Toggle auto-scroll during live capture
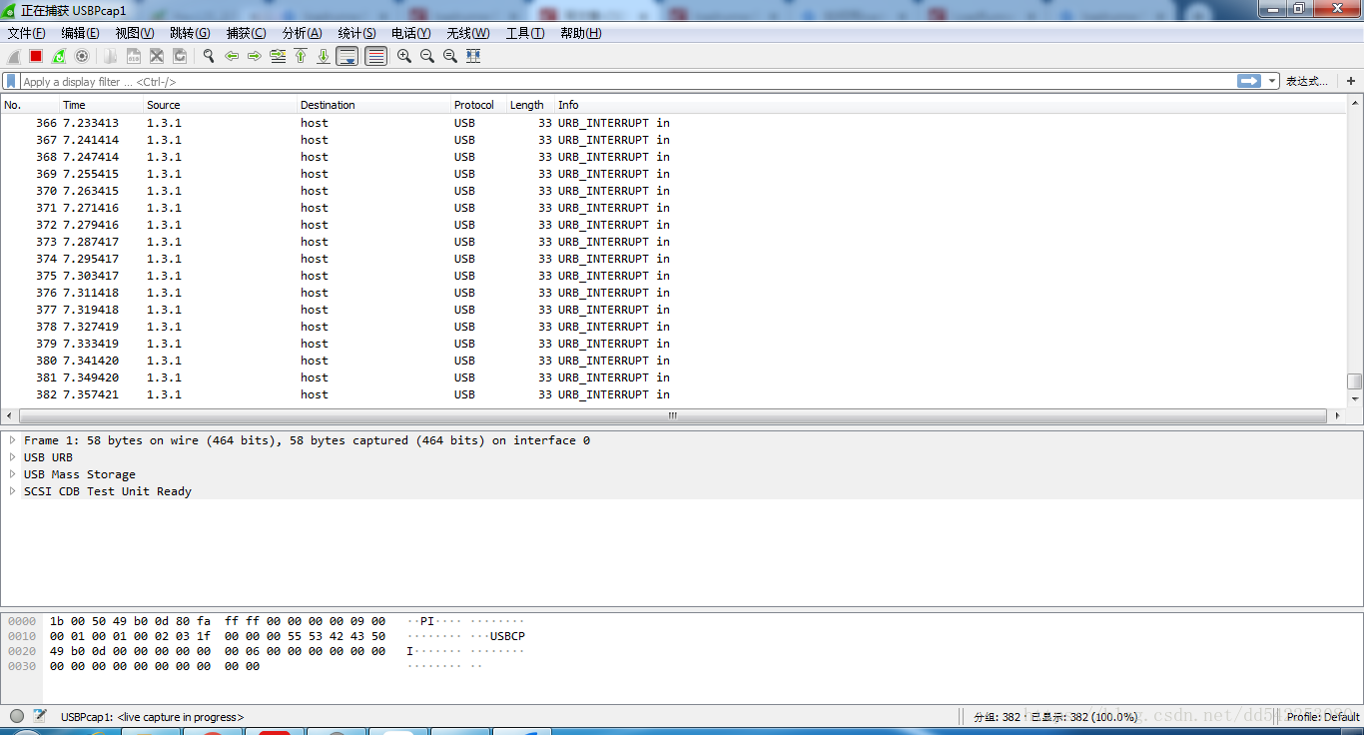 [x=347, y=56]
